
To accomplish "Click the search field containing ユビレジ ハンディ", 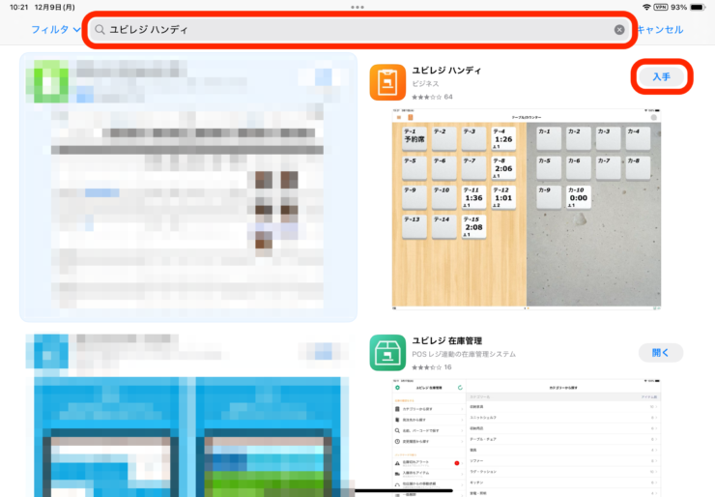I will [359, 30].
